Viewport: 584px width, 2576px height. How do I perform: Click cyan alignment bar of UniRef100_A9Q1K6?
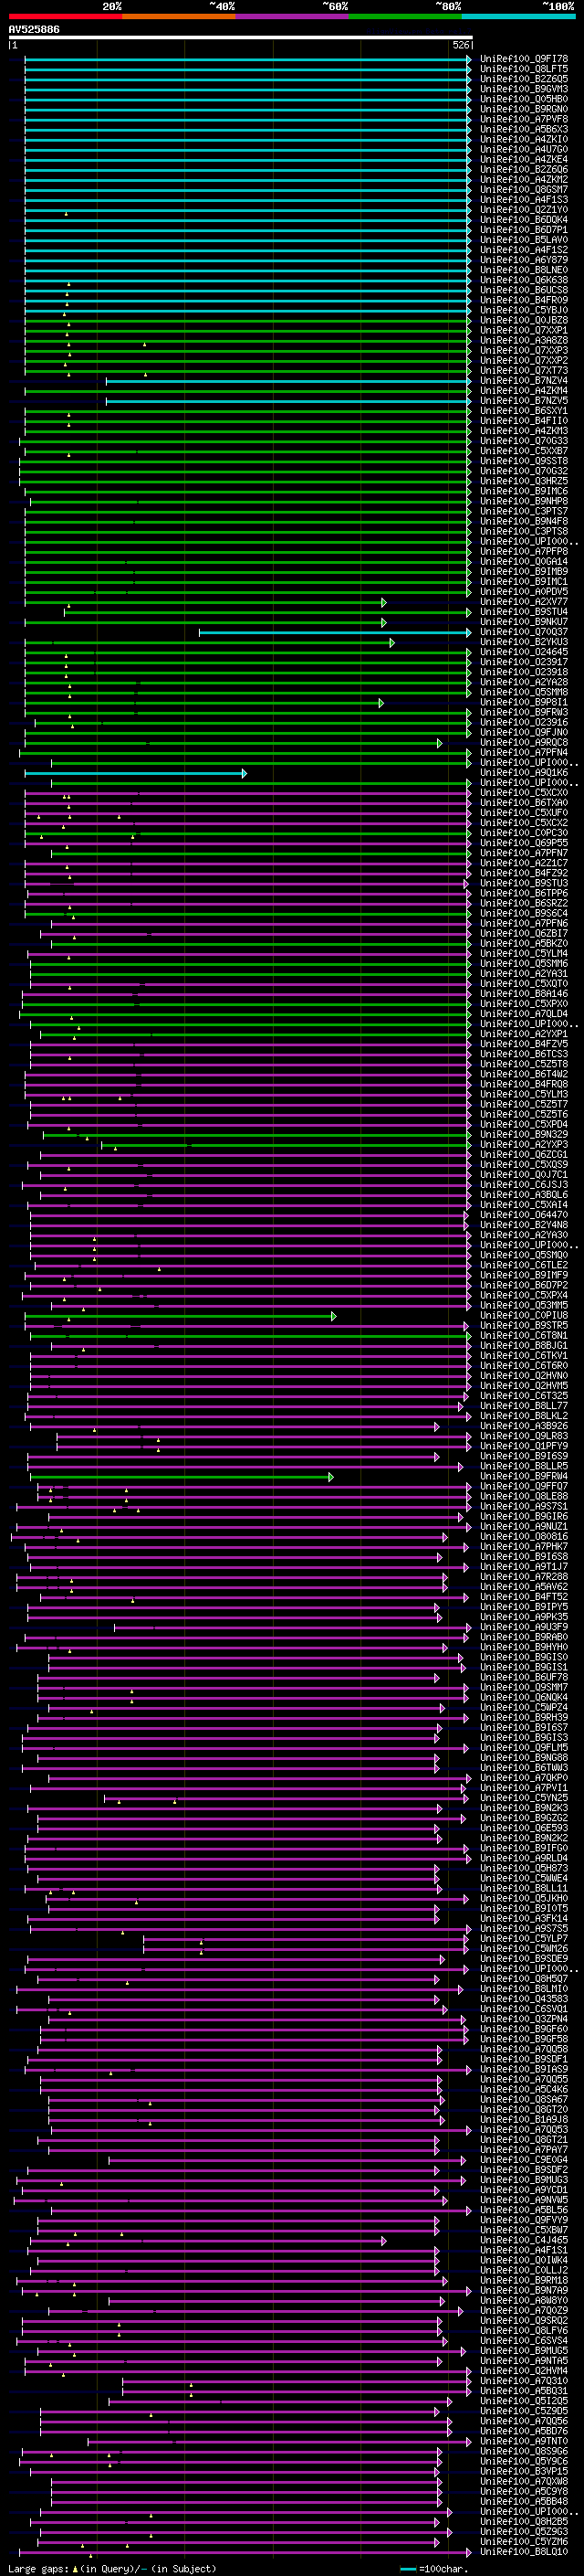pos(136,773)
